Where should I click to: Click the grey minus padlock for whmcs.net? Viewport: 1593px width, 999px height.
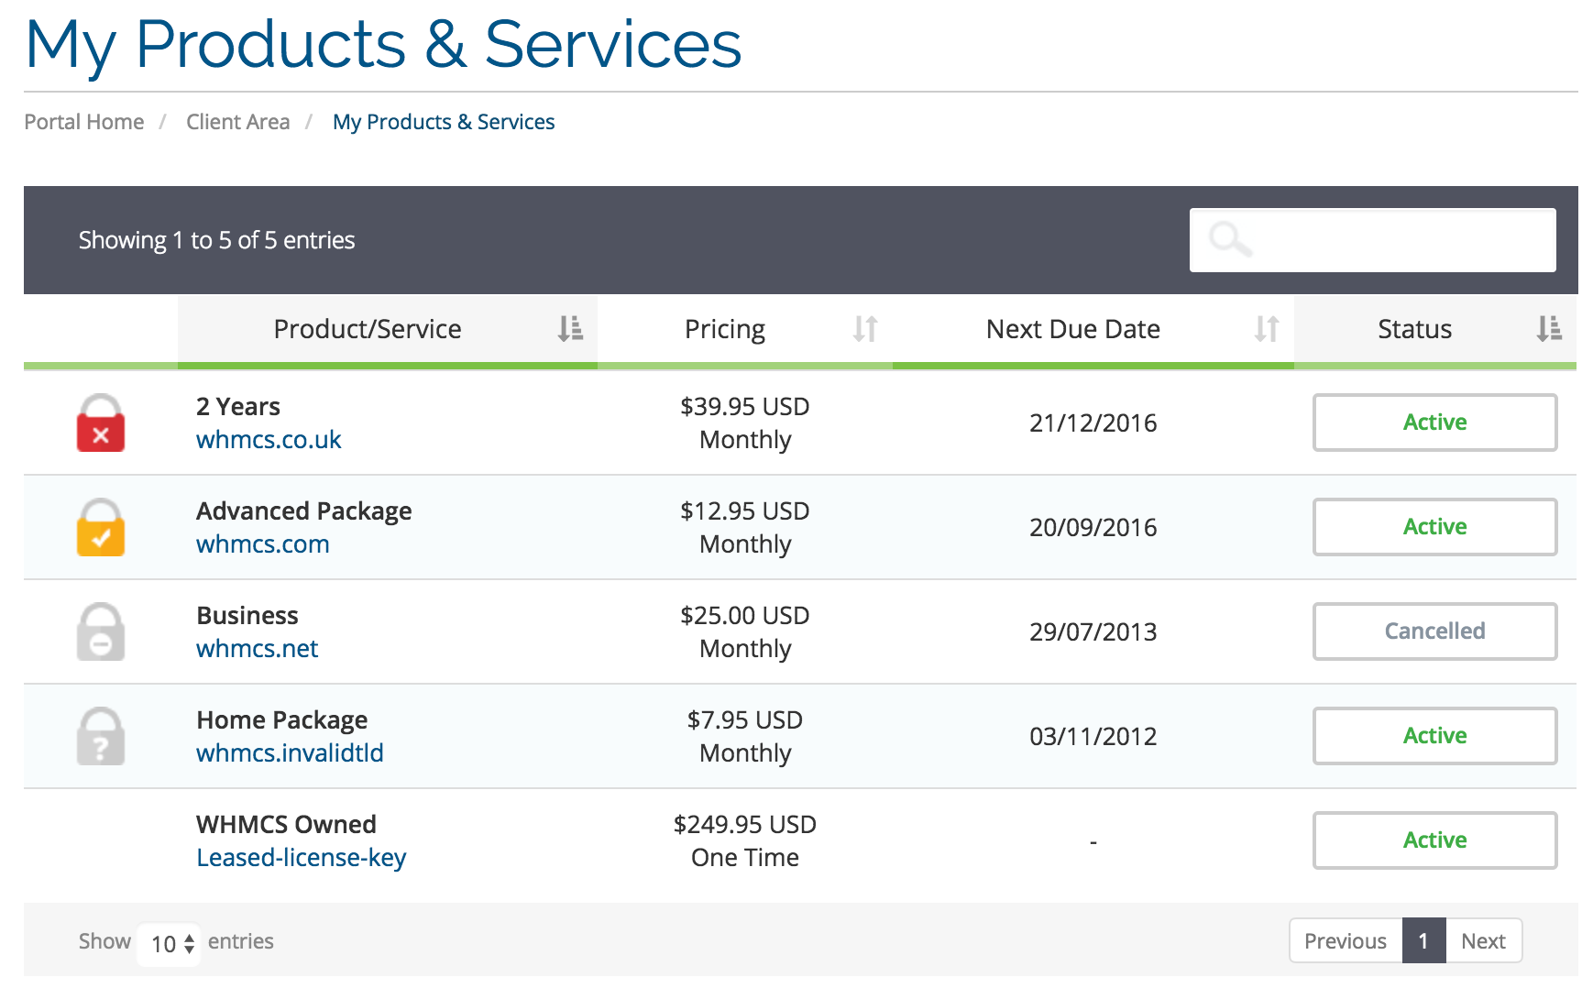[x=101, y=631]
